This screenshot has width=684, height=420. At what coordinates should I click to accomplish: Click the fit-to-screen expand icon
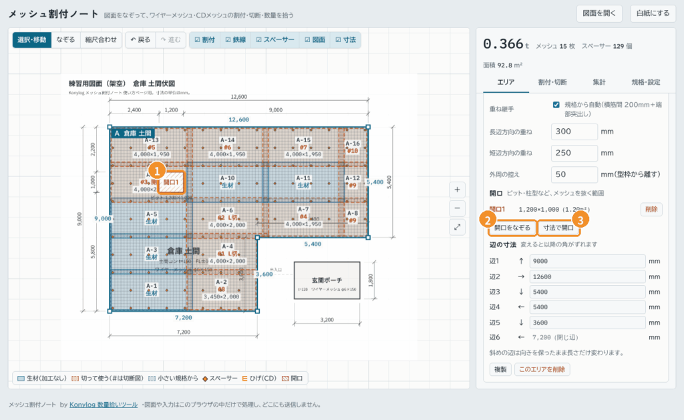(457, 227)
